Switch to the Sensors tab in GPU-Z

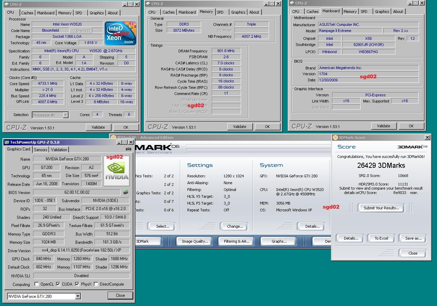(x=41, y=150)
